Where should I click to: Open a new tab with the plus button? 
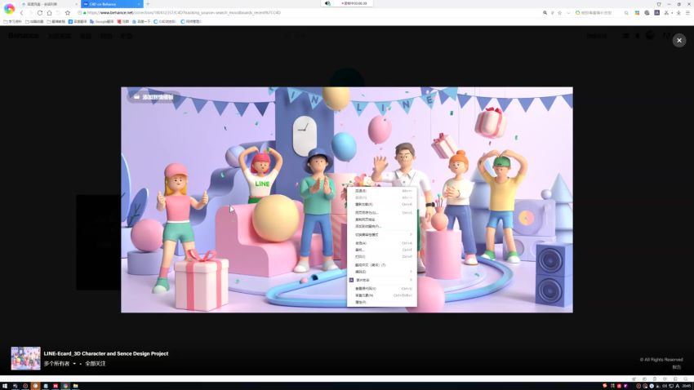148,4
